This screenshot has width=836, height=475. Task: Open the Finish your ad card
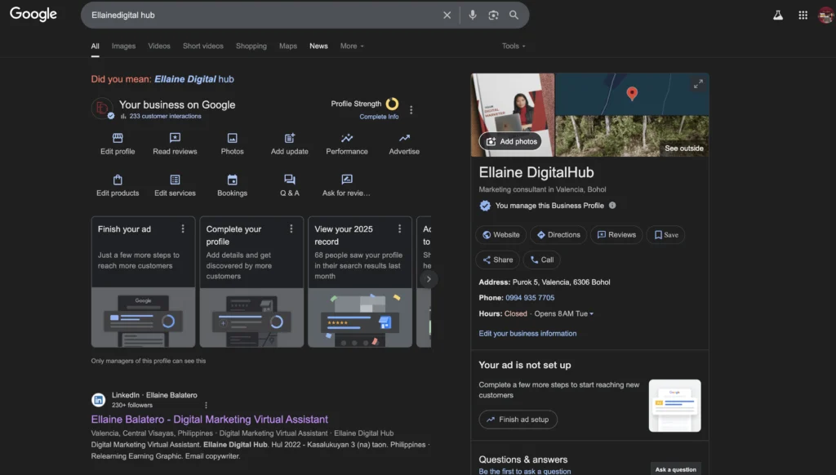pyautogui.click(x=143, y=282)
